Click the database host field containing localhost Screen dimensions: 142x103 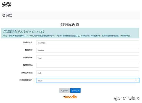[88, 43]
